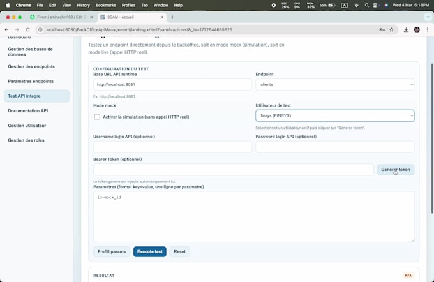Open Utilisateur de test dropdown

pyautogui.click(x=335, y=115)
